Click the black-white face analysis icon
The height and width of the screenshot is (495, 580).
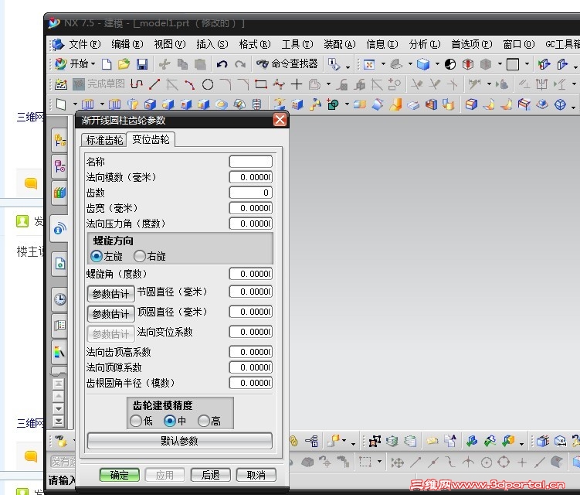point(449,64)
